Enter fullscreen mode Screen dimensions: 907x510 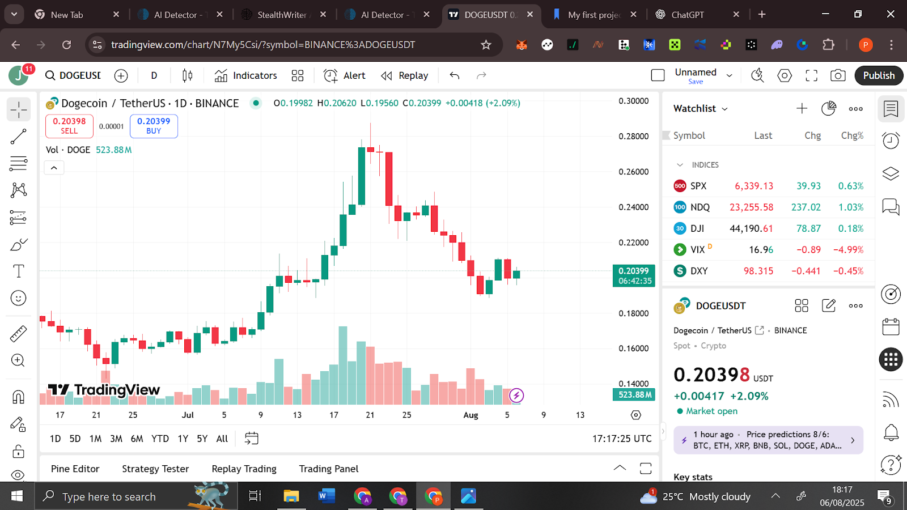[812, 75]
